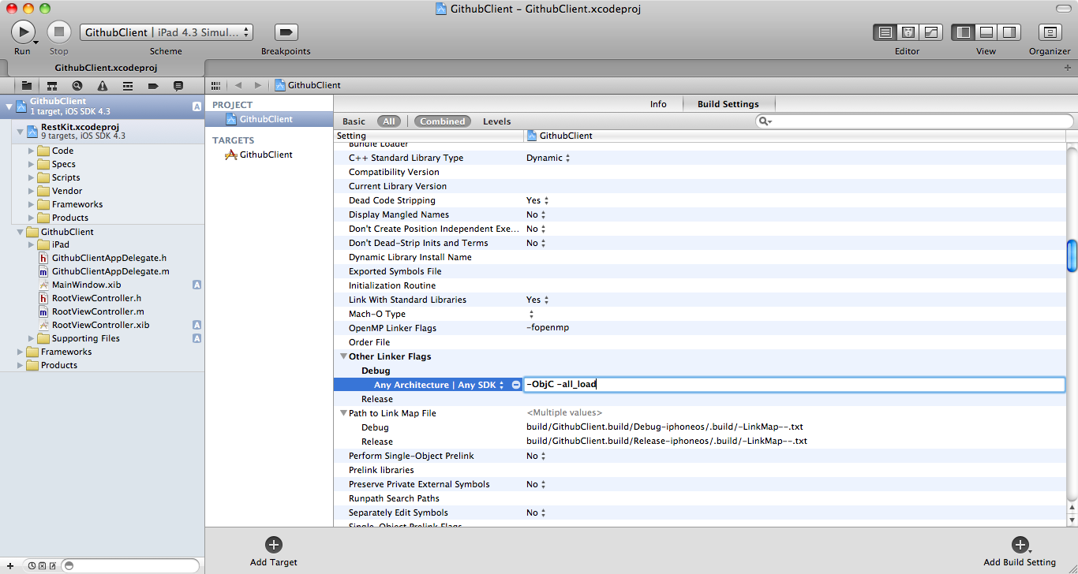
Task: Click the navigator filter field
Action: tap(130, 565)
